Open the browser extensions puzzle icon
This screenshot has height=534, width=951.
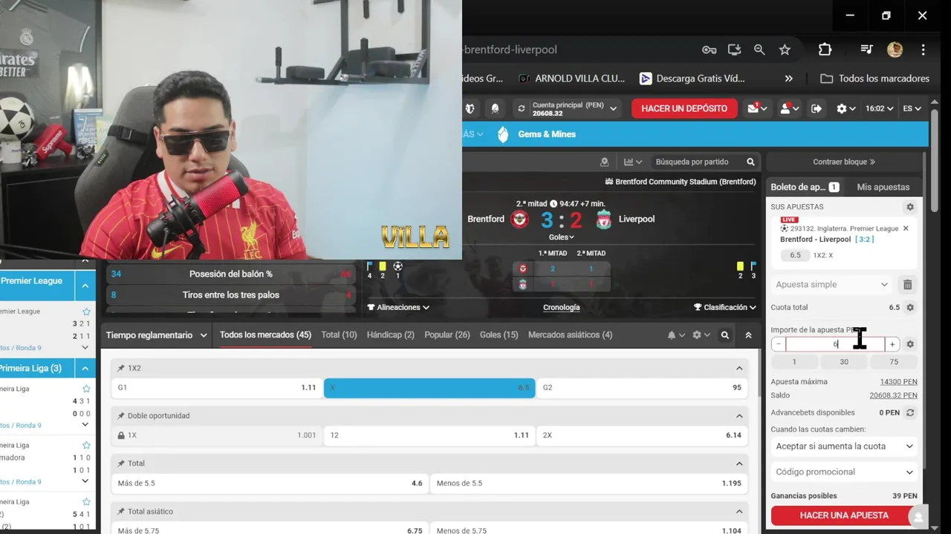(x=825, y=50)
